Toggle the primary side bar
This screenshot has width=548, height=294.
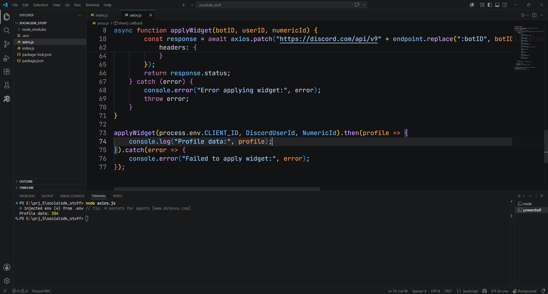pyautogui.click(x=490, y=5)
